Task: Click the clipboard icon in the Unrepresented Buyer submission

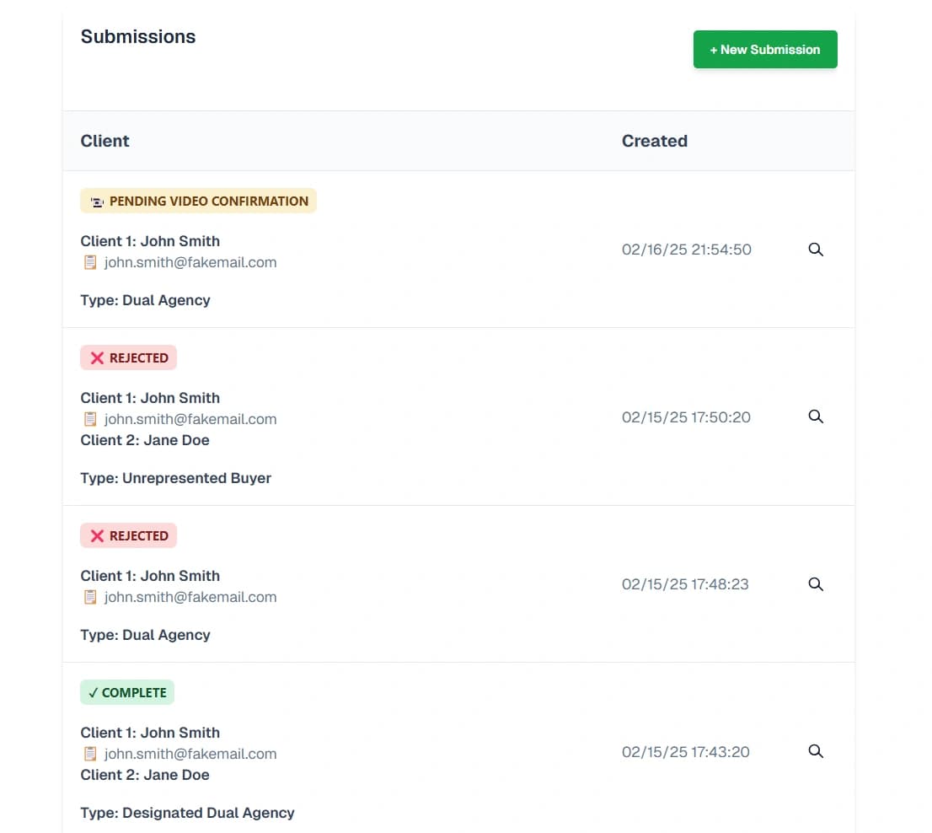Action: coord(90,419)
